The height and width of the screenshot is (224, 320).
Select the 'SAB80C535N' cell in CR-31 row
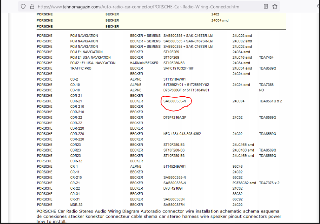pos(174,199)
